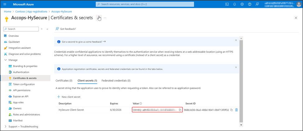Open the hamburger portal menu
Image resolution: width=303 pixels, height=131 pixels.
(6, 4)
